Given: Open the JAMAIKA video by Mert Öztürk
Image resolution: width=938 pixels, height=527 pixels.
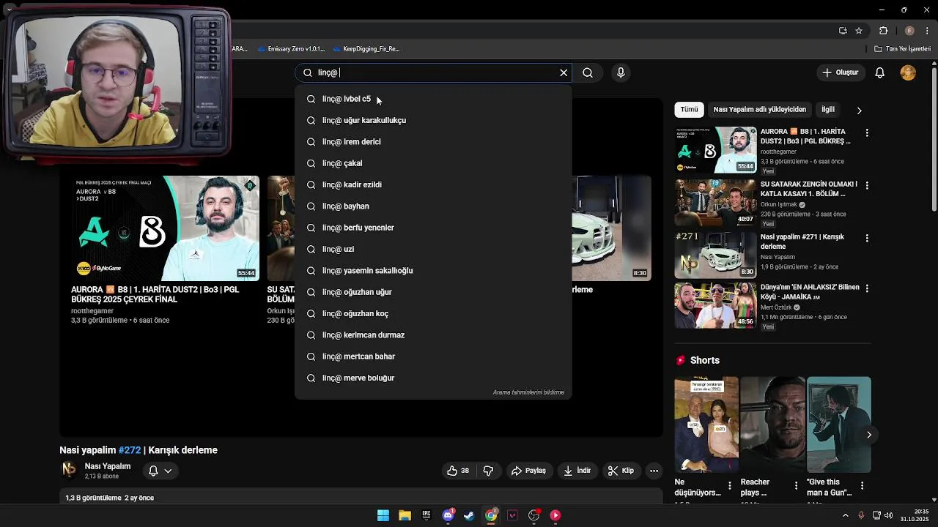Looking at the screenshot, I should click(715, 305).
